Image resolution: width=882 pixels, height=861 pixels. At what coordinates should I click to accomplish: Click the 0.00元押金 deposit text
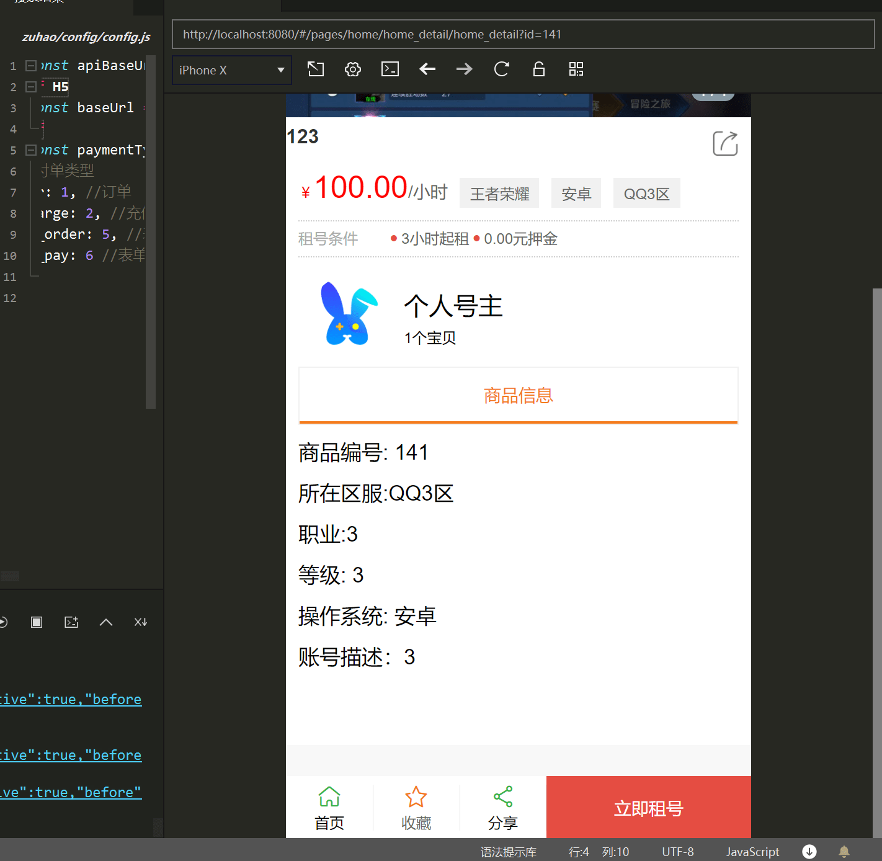click(520, 239)
